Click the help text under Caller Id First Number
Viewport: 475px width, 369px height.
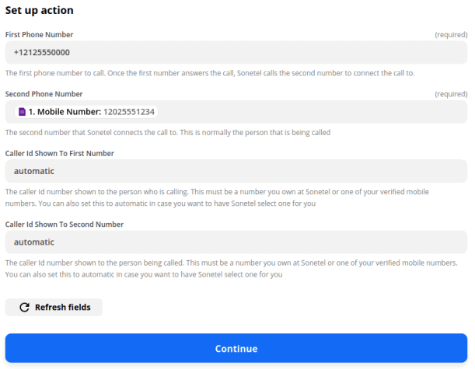coord(218,197)
